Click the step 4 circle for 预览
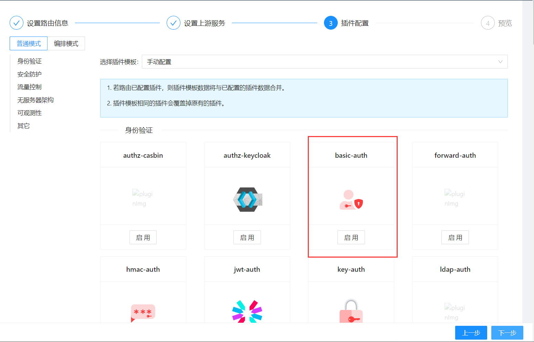Image resolution: width=534 pixels, height=342 pixels. [488, 23]
